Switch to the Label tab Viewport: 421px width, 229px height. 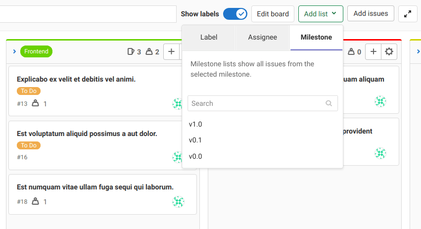coord(209,38)
